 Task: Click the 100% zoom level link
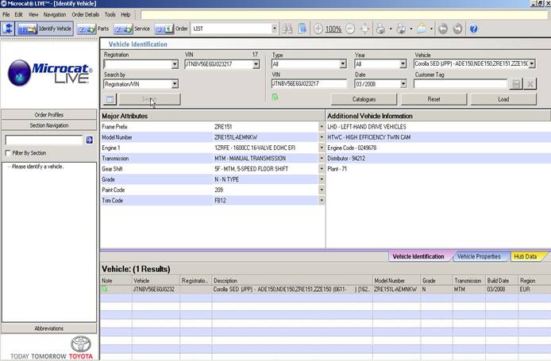pos(333,29)
